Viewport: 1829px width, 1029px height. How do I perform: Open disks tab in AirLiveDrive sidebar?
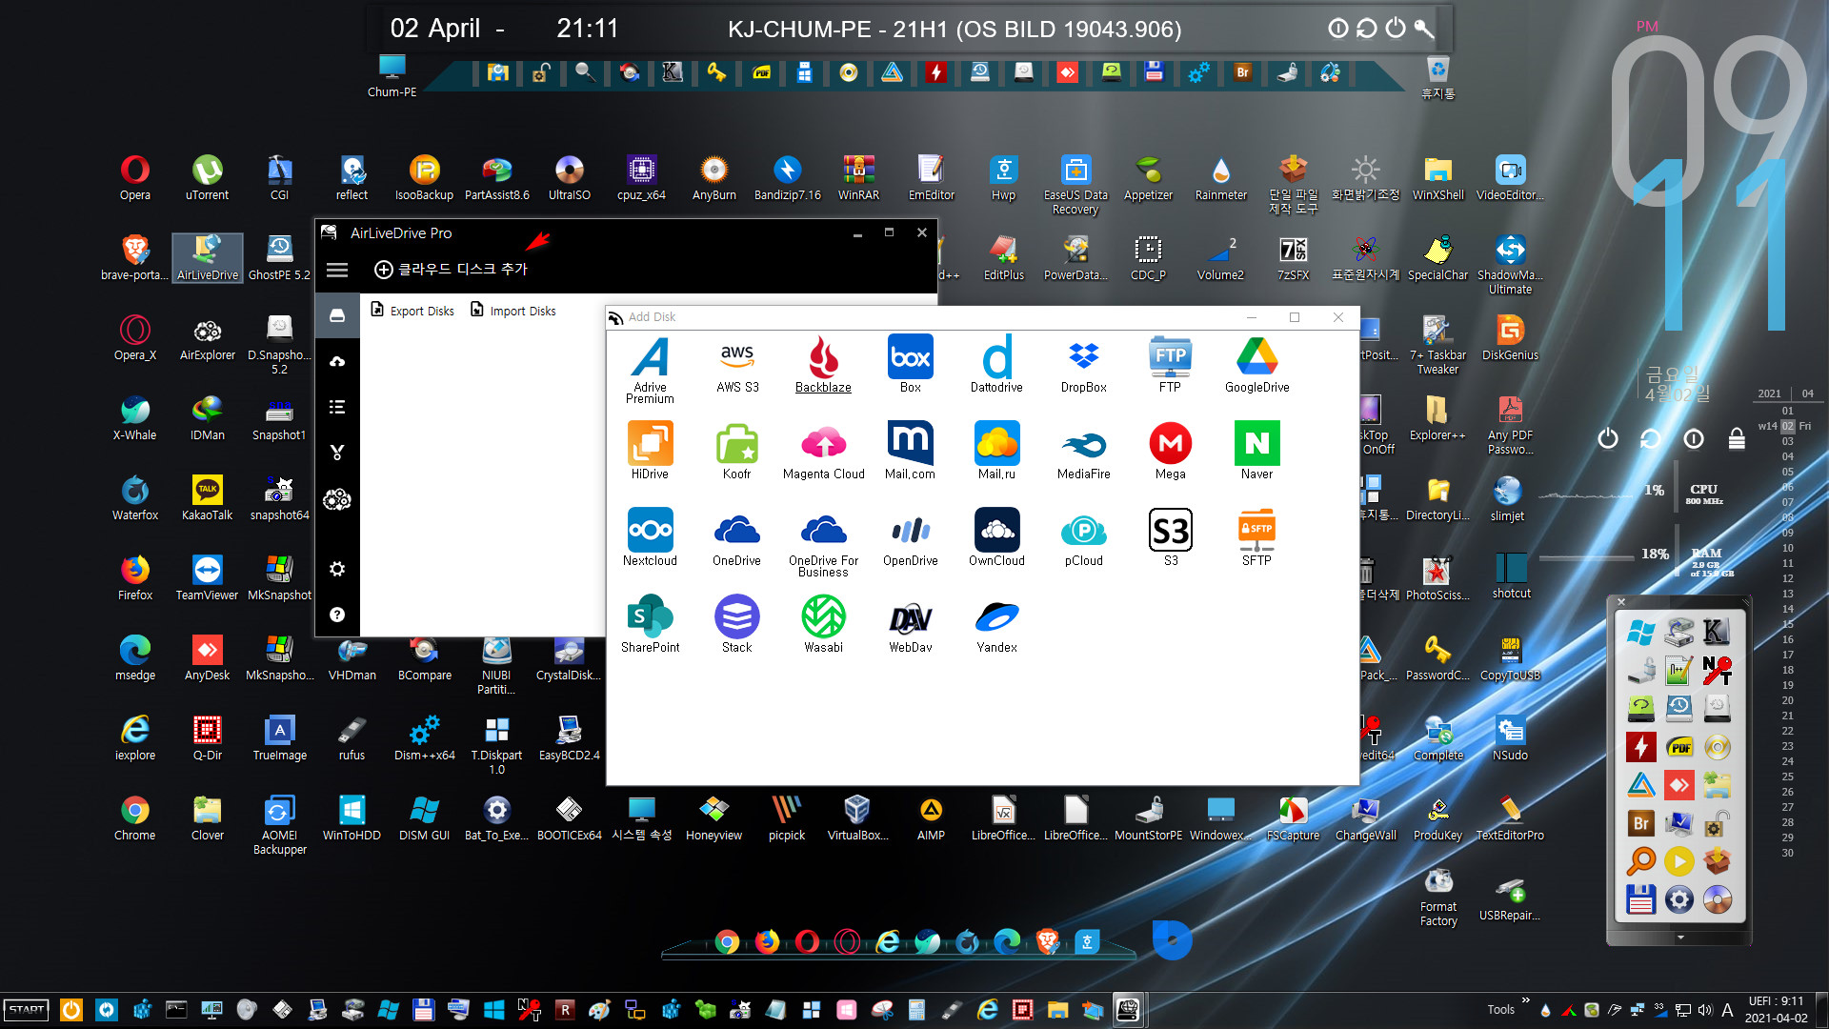(337, 315)
